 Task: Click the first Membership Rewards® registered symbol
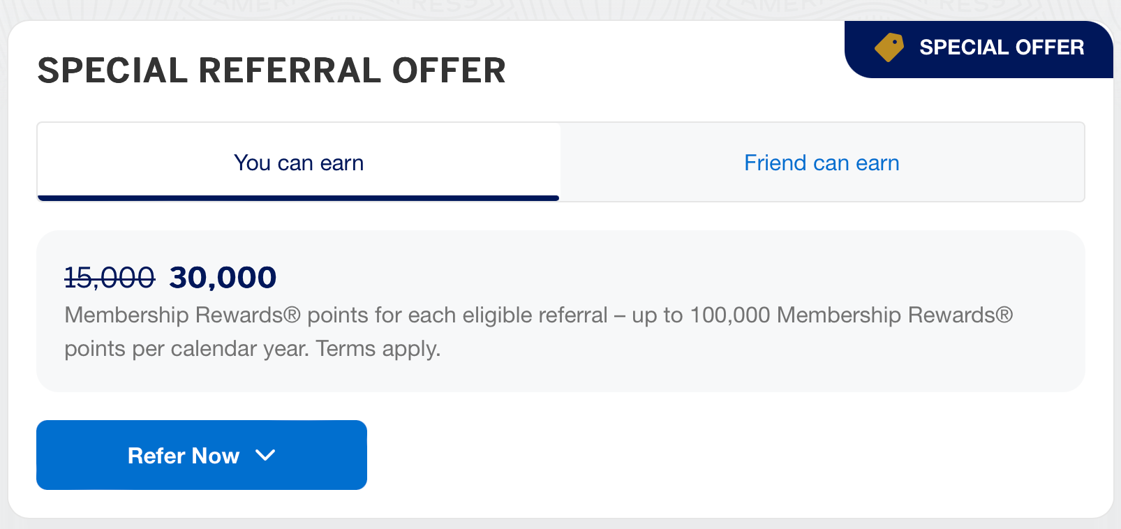point(292,315)
